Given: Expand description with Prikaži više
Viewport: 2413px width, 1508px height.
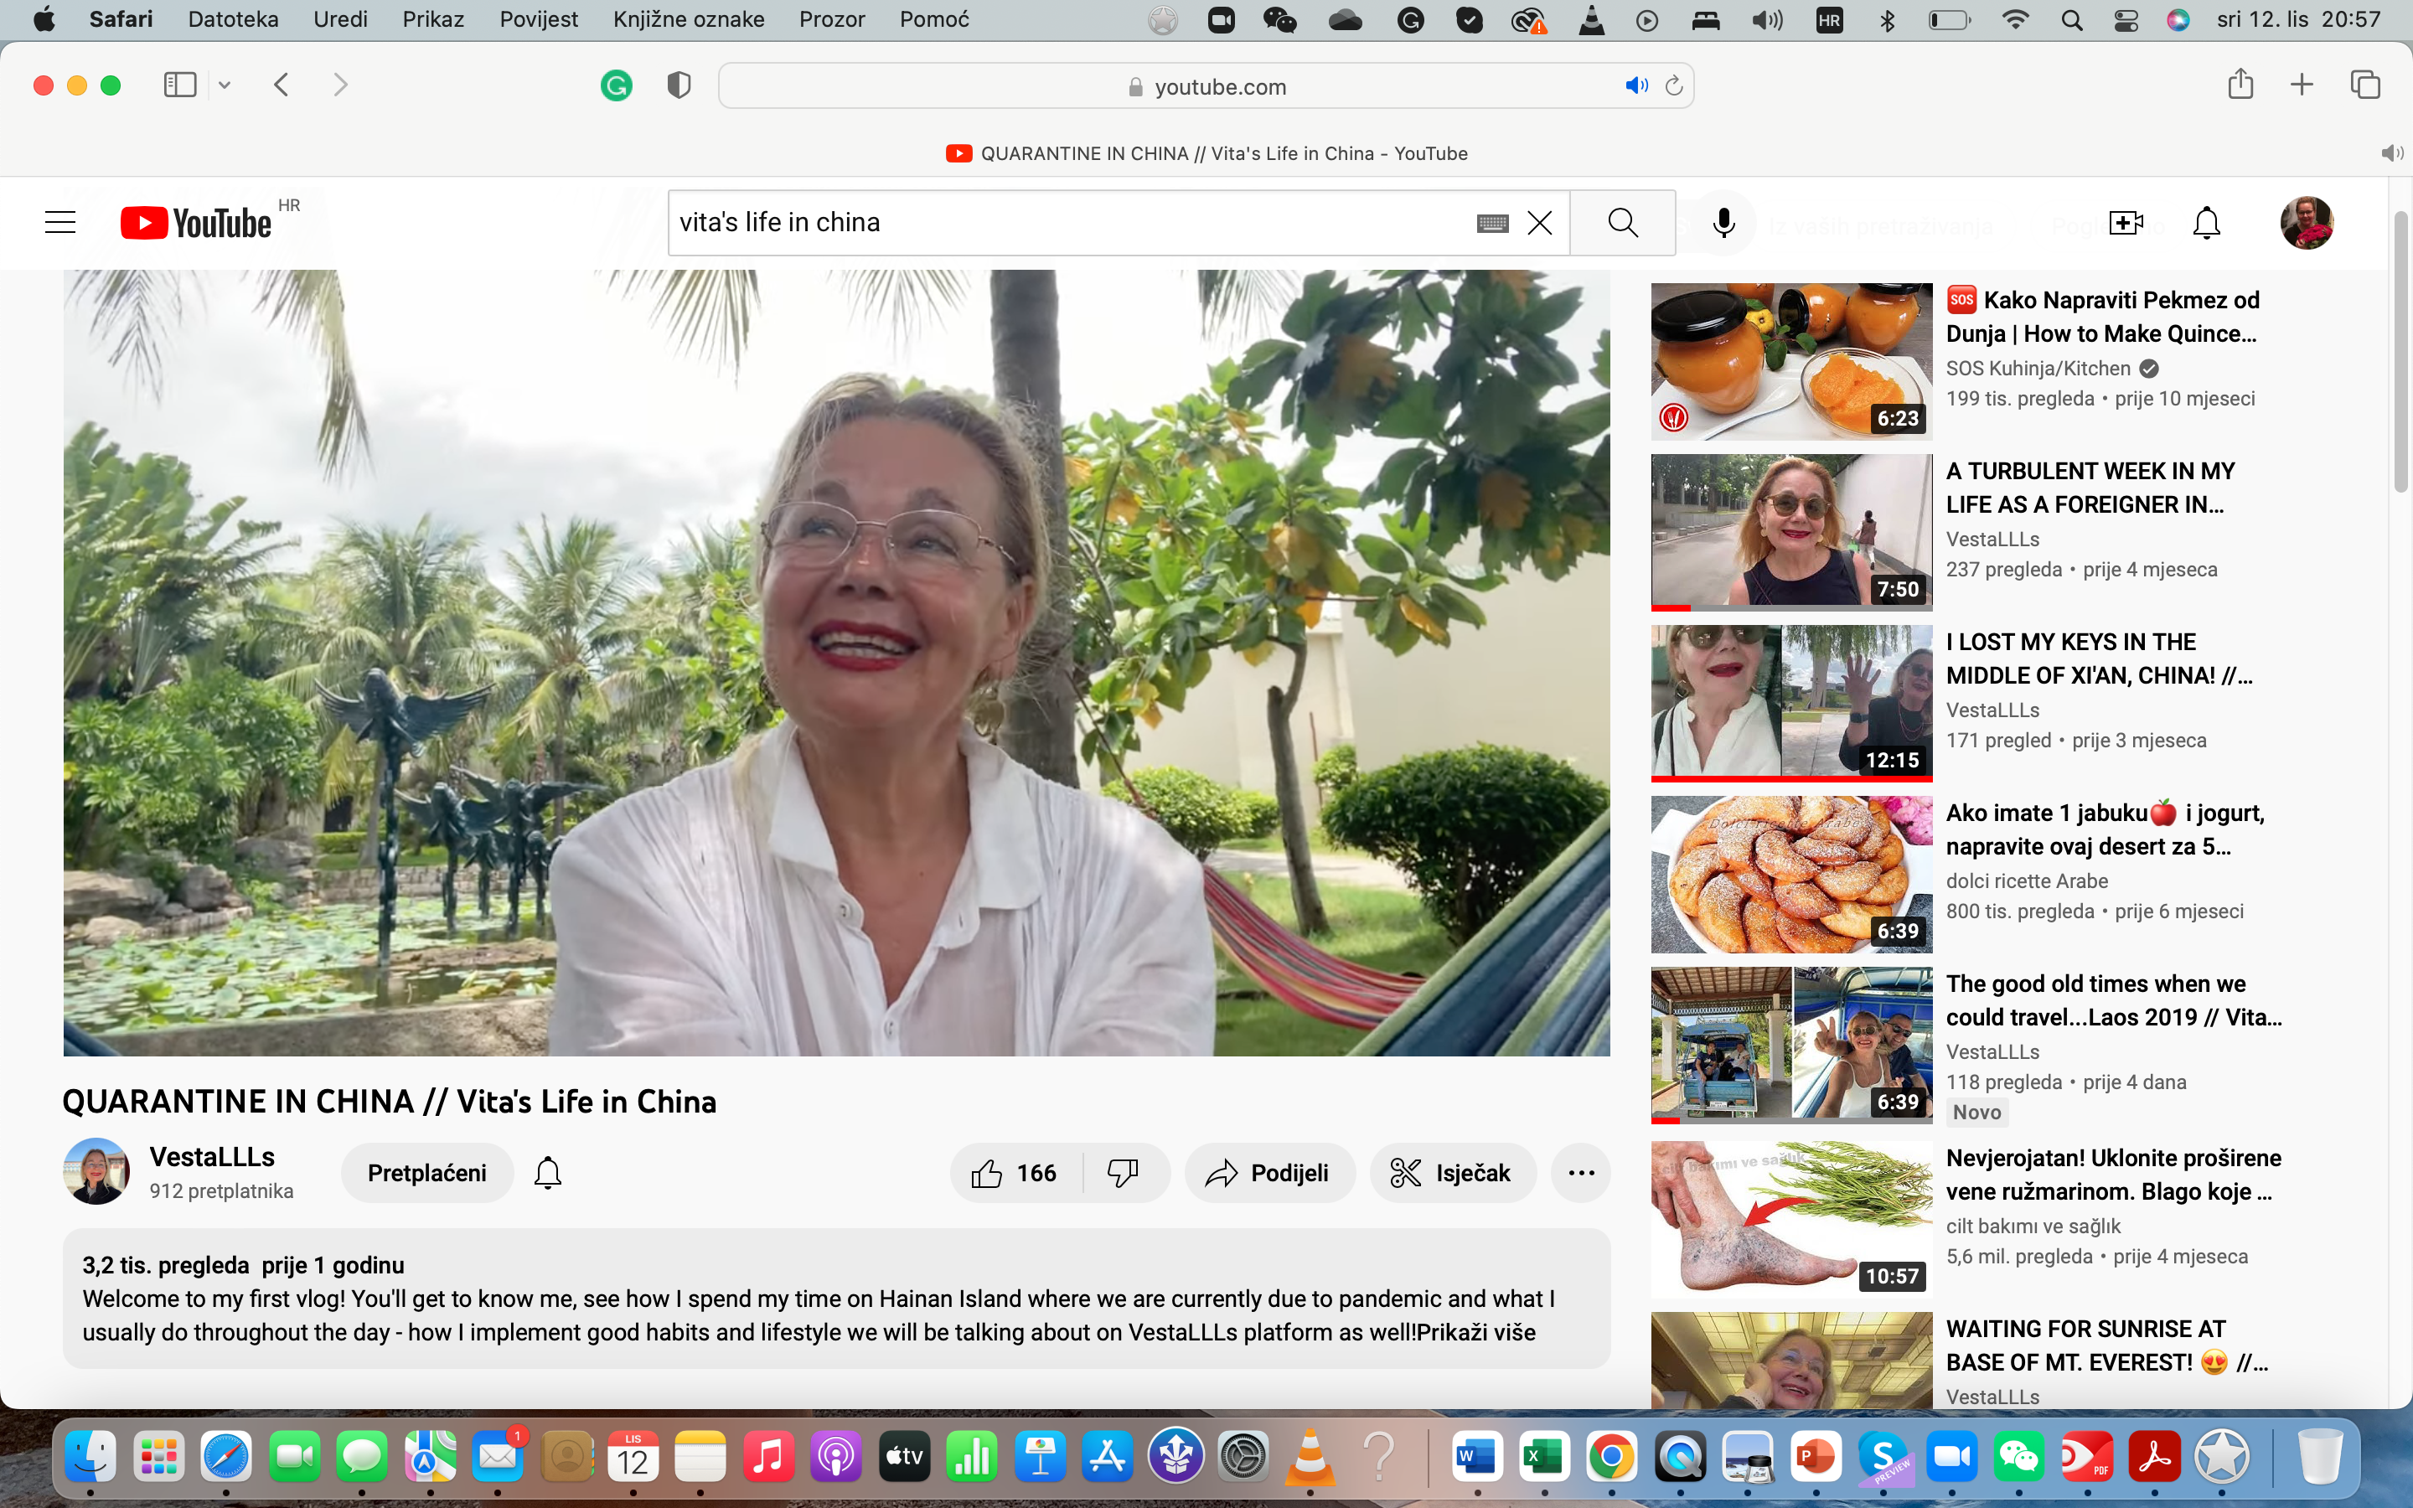Looking at the screenshot, I should pos(1475,1332).
